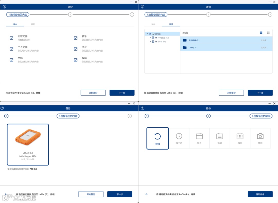278x203 pixels.
Task: Collapse the 此电脑 tree node arrow
Action: (x=147, y=34)
